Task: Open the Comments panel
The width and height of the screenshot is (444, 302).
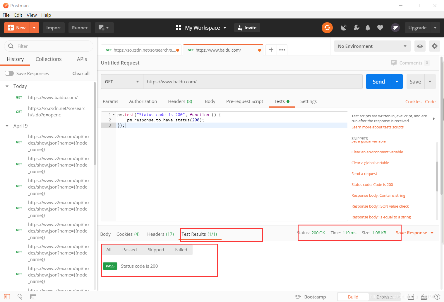Action: [x=410, y=63]
